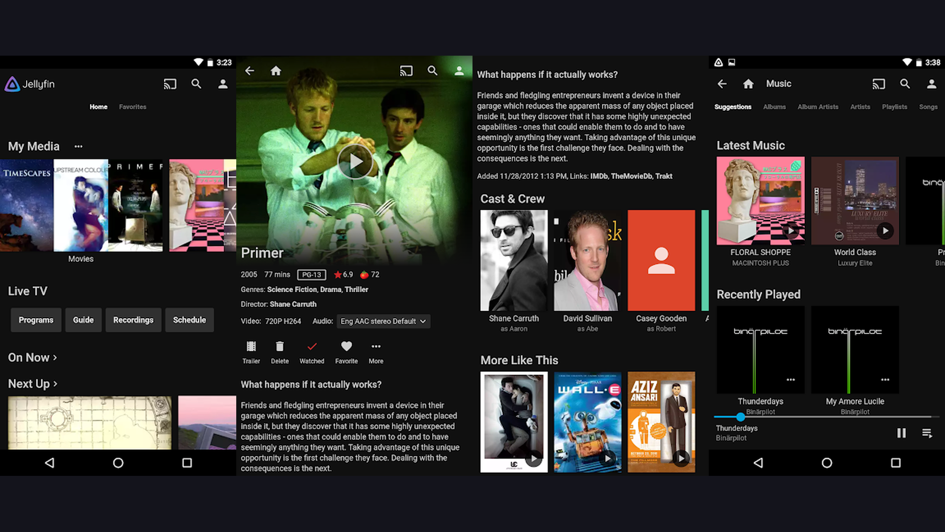
Task: Open the play queue icon
Action: (x=927, y=433)
